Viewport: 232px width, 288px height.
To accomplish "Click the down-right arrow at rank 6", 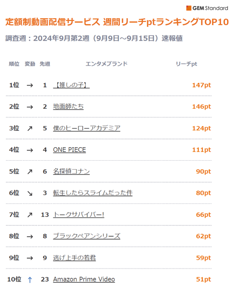I will pyautogui.click(x=30, y=193).
